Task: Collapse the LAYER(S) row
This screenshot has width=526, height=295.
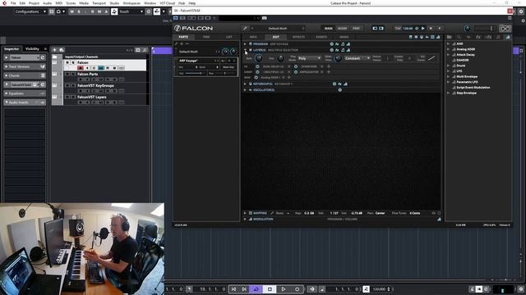Action: (245, 50)
